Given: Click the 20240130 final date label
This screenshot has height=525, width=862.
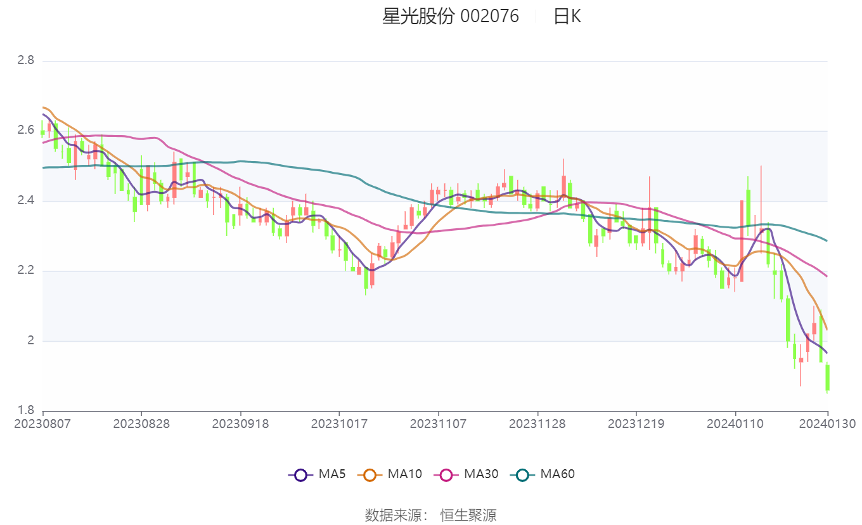Looking at the screenshot, I should pos(827,424).
